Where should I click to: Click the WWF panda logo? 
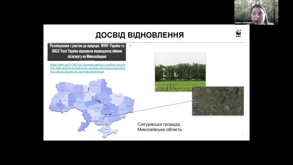point(238,33)
